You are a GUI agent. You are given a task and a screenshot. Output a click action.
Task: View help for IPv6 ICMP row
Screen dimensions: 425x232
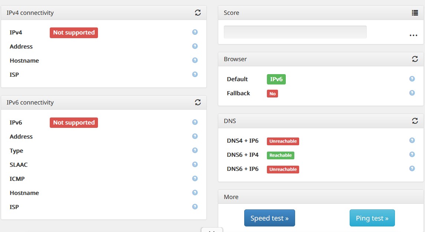point(195,179)
